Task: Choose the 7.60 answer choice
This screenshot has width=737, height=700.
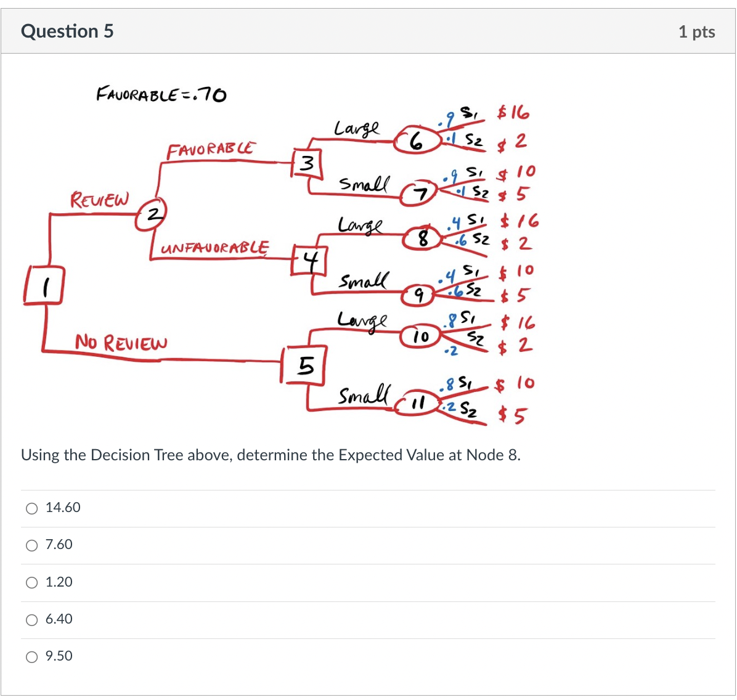Action: coord(31,545)
